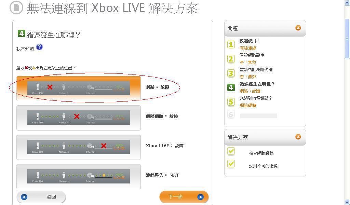Choose the 網際網路：故障 diagram option
Screen dimensions: 350x205
click(x=79, y=118)
